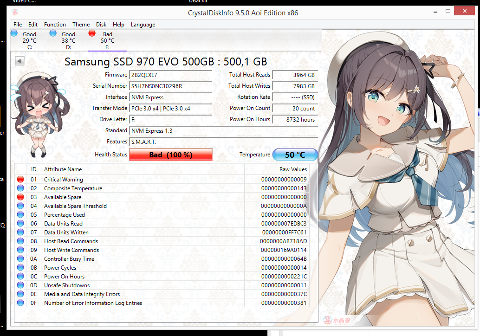
Task: Click the ID column header
Action: (34, 169)
